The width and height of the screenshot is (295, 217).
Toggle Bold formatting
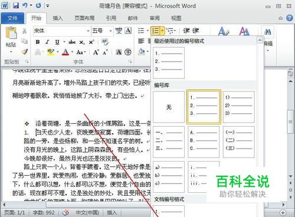tap(38, 42)
